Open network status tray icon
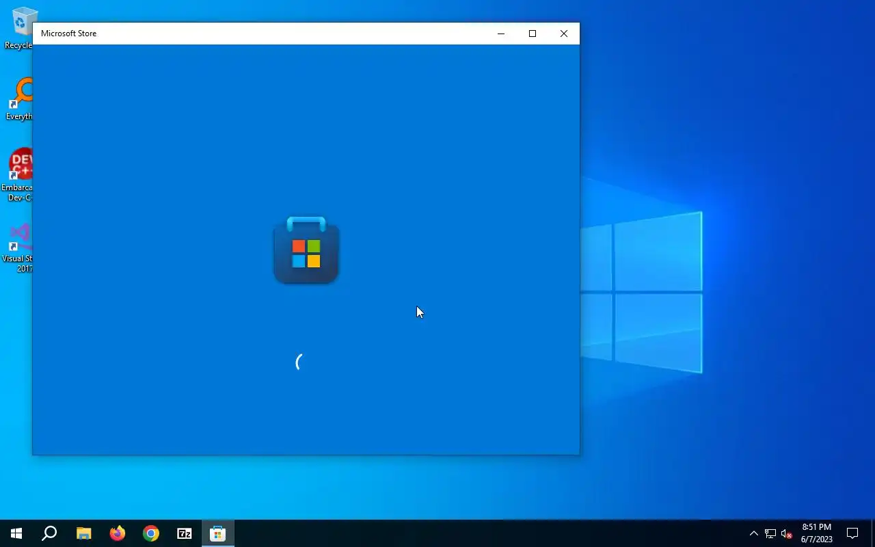Image resolution: width=875 pixels, height=547 pixels. click(770, 533)
